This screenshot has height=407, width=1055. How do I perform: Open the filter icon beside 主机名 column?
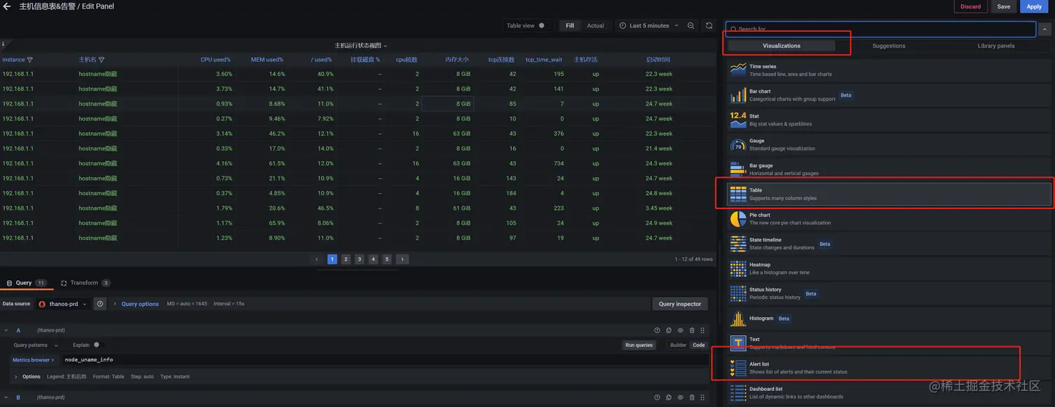(101, 60)
